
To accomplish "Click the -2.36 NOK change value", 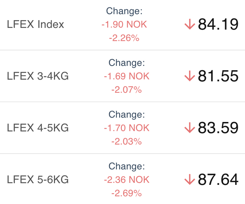I will (127, 180).
